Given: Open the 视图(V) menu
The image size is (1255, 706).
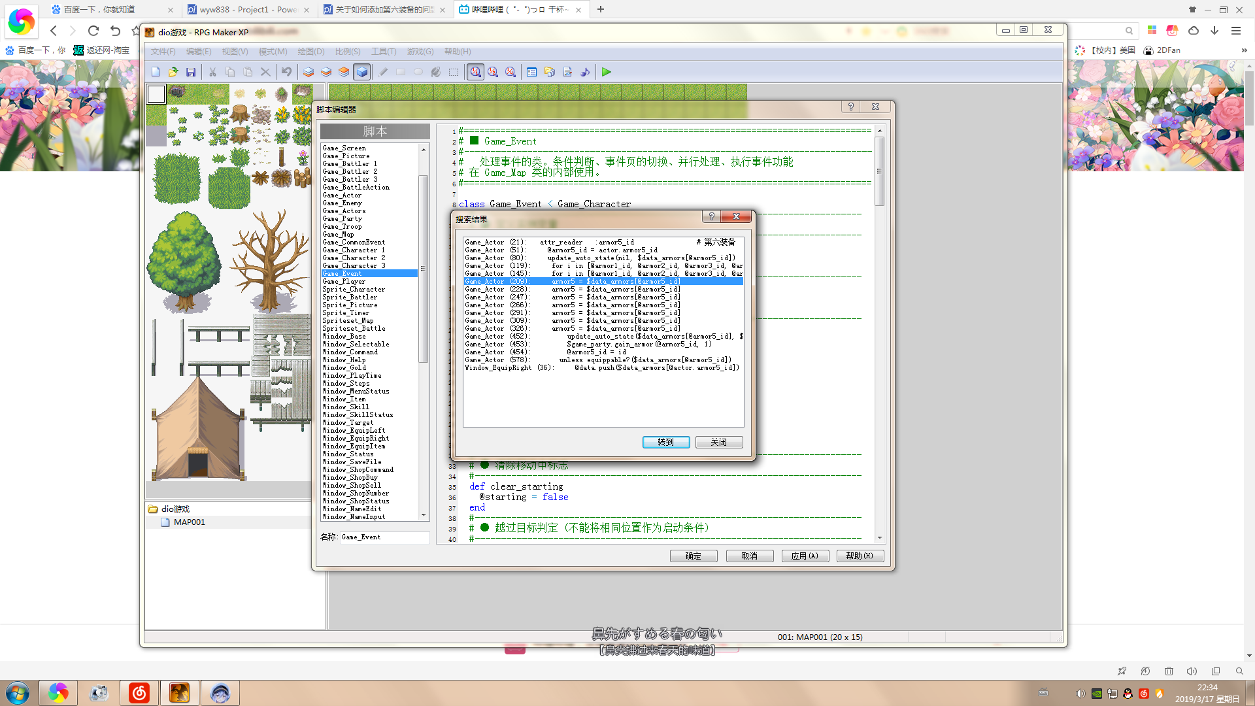Looking at the screenshot, I should pos(235,52).
